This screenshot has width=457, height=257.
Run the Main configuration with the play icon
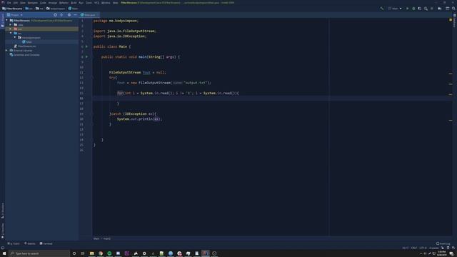pyautogui.click(x=408, y=9)
